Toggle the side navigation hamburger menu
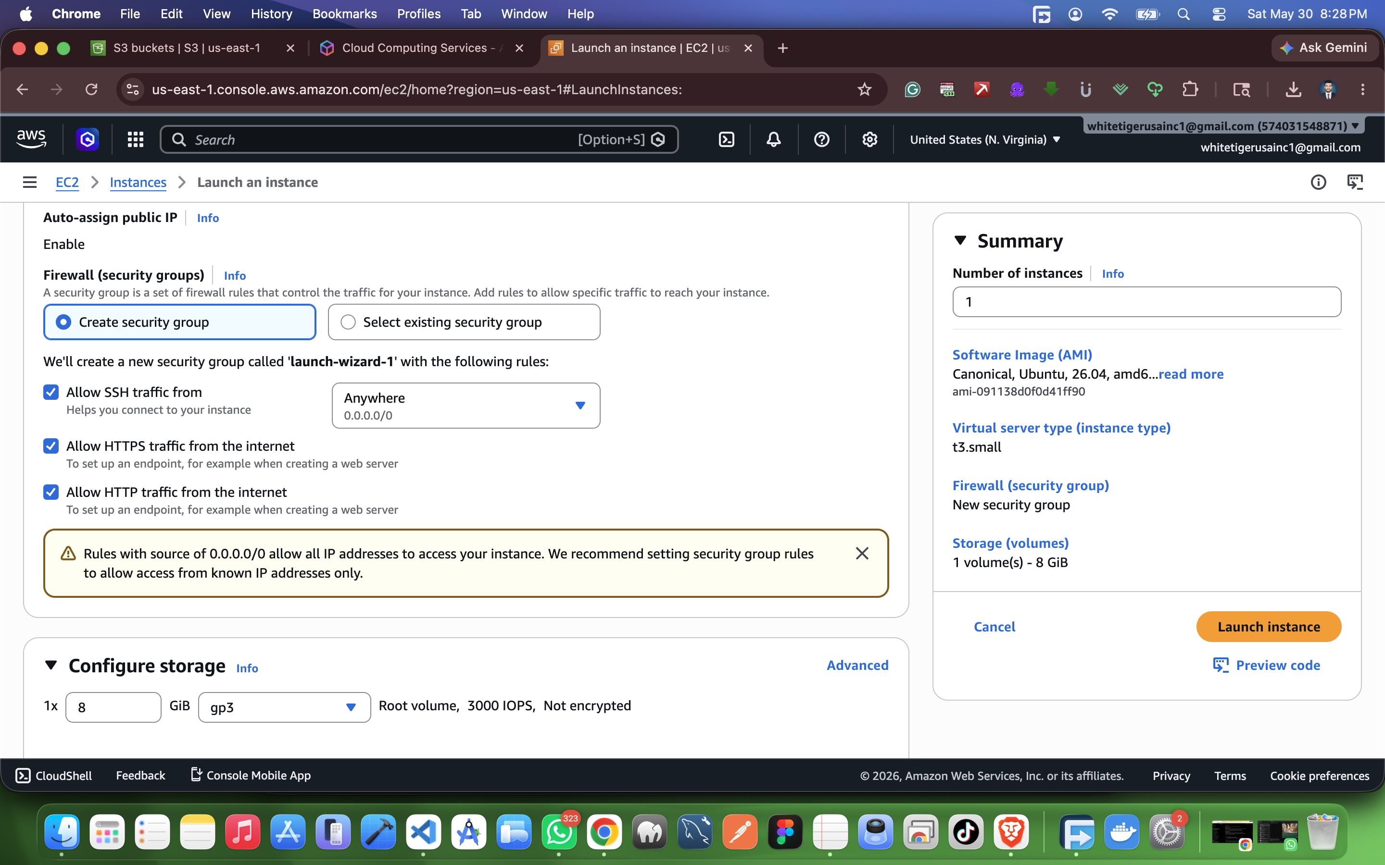 coord(30,182)
